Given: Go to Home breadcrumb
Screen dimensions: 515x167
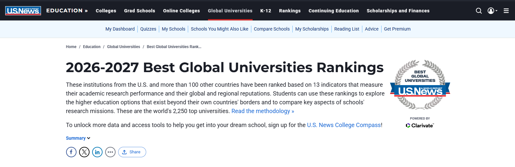Looking at the screenshot, I should (71, 47).
